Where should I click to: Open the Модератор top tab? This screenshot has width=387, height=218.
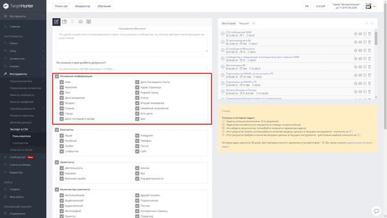pyautogui.click(x=83, y=6)
